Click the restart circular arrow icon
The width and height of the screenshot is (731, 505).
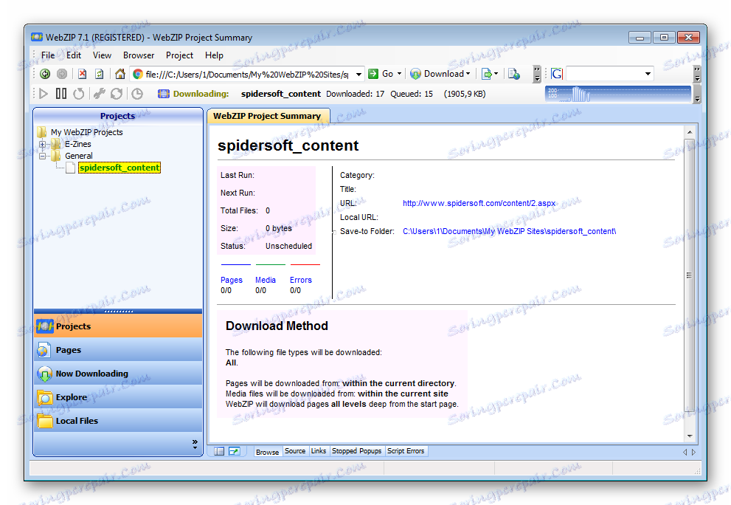(79, 94)
